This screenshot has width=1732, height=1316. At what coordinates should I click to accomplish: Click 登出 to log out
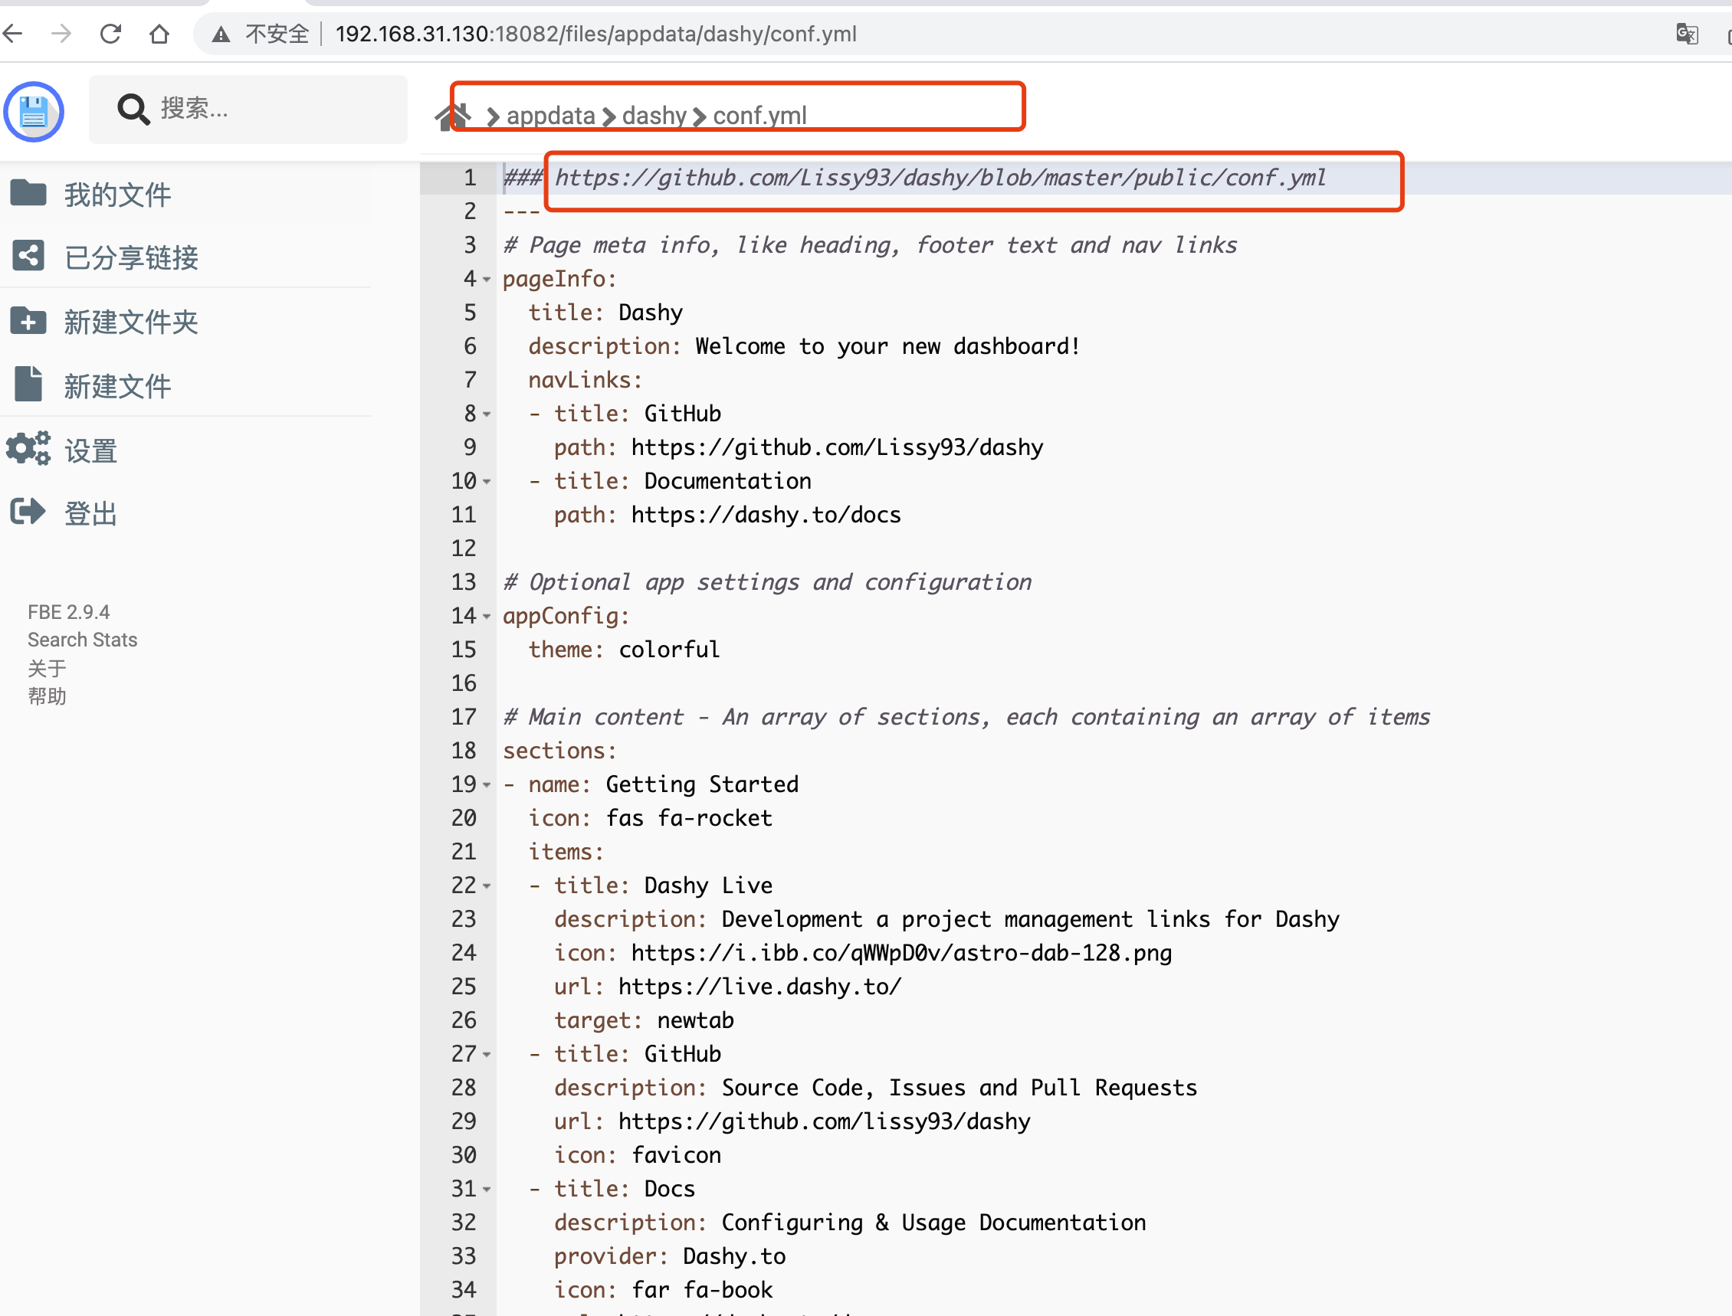pos(90,514)
